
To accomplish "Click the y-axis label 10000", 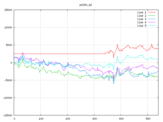I will (x=8, y=27).
